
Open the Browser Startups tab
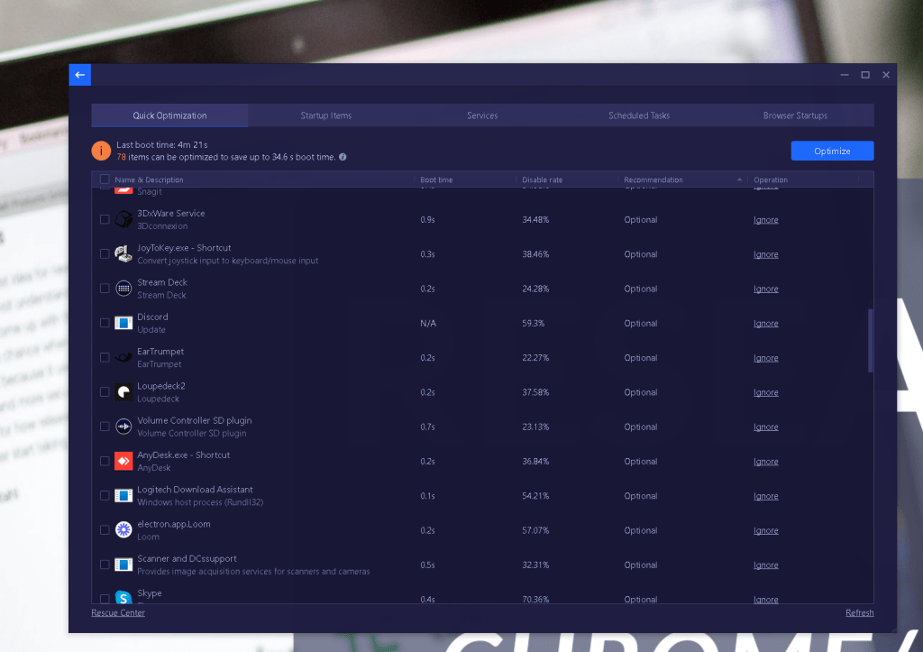pyautogui.click(x=795, y=115)
